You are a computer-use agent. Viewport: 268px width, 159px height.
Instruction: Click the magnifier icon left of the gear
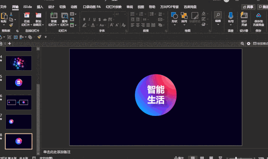[242, 44]
